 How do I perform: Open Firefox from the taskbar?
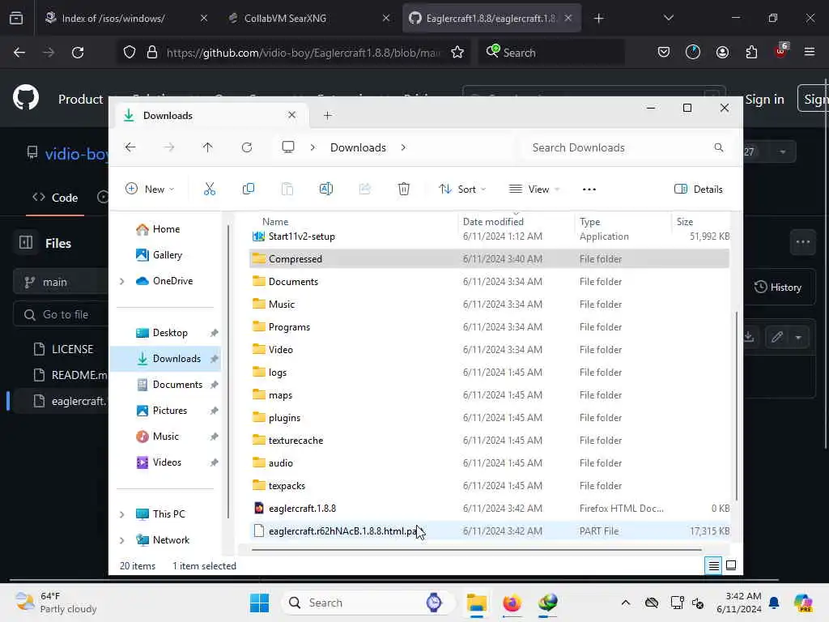pos(512,603)
